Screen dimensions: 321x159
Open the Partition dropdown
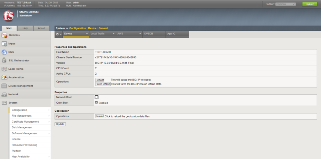285,4
